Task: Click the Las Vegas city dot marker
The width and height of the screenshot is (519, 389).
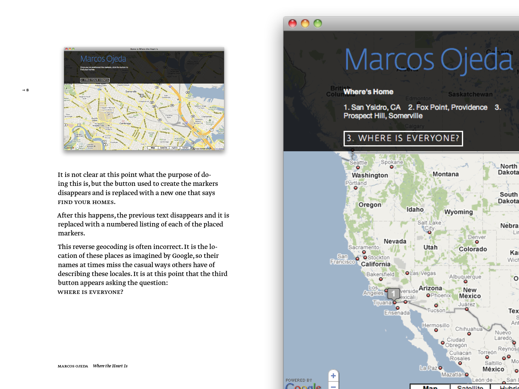Action: pyautogui.click(x=407, y=273)
